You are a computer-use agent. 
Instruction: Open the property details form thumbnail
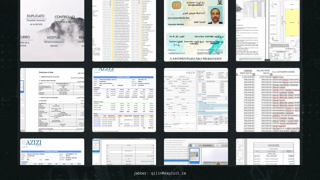196,100
